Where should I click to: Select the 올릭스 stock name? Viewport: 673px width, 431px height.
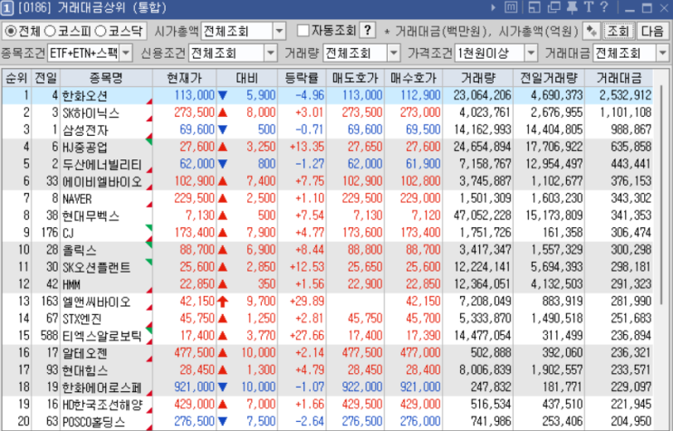(x=80, y=250)
